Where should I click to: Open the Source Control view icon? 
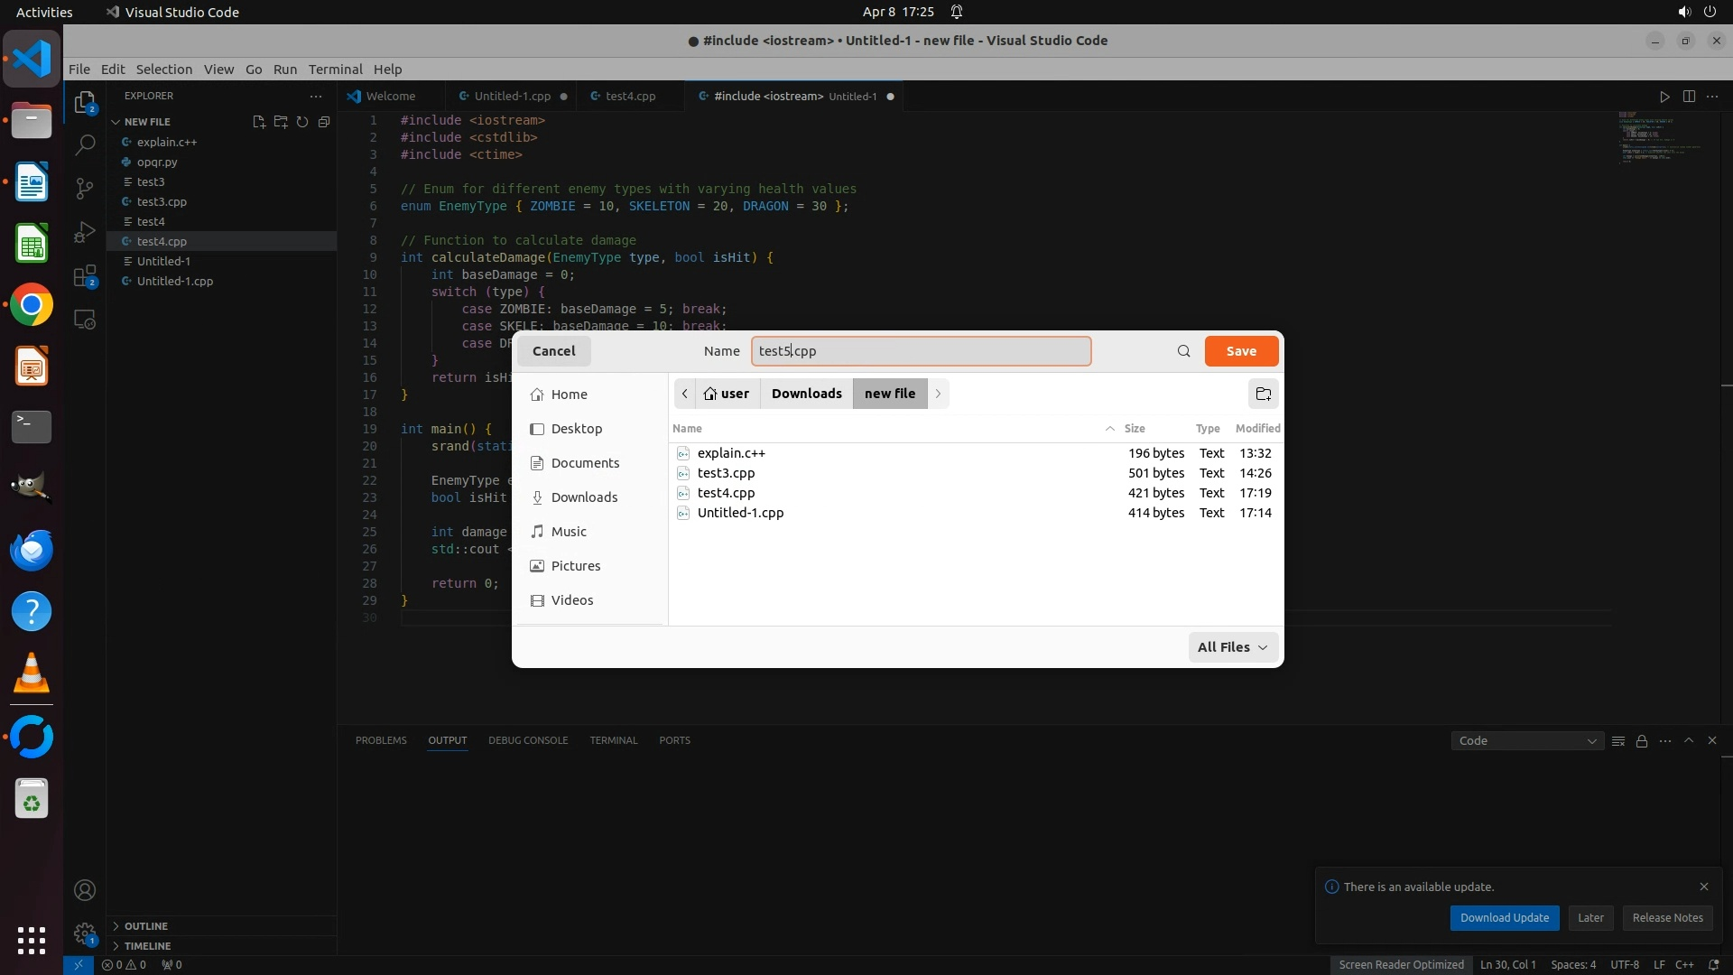coord(85,188)
